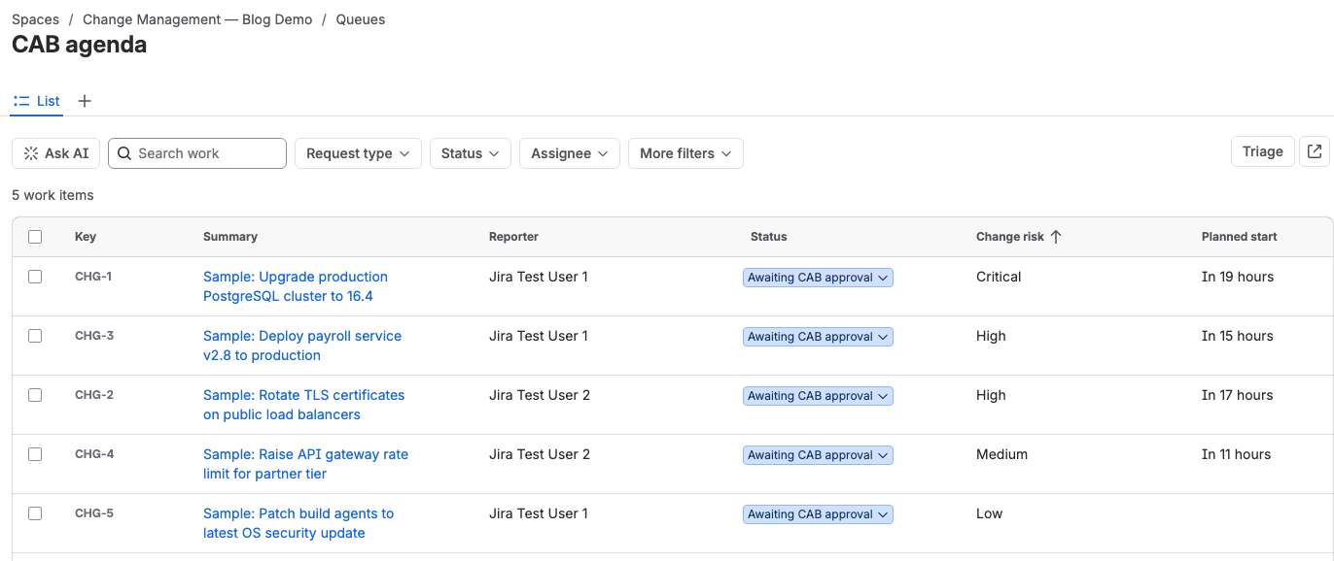The height and width of the screenshot is (561, 1334).
Task: Open queue in new window icon
Action: coord(1315,151)
